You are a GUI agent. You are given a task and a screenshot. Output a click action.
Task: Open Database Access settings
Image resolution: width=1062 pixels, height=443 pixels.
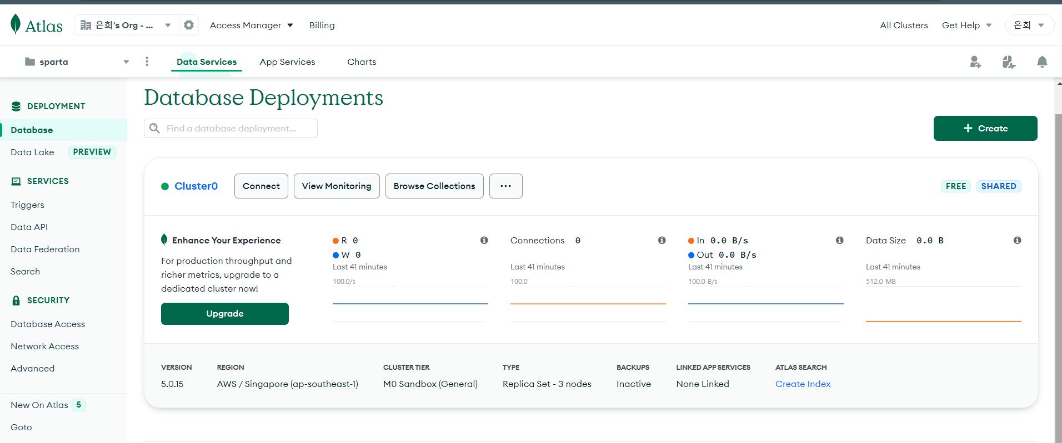tap(48, 324)
